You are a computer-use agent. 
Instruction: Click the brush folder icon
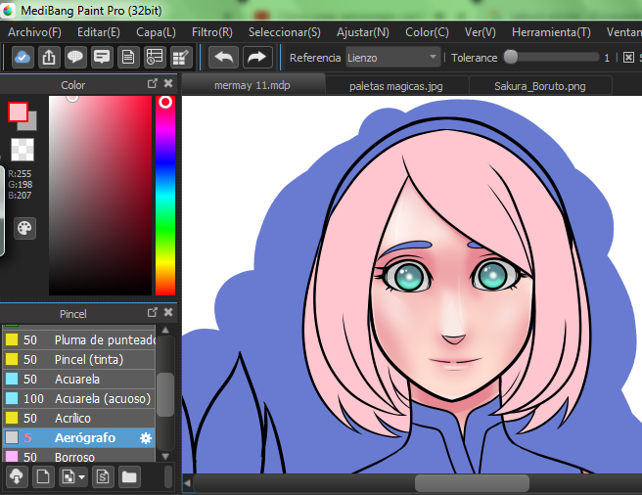(x=129, y=477)
